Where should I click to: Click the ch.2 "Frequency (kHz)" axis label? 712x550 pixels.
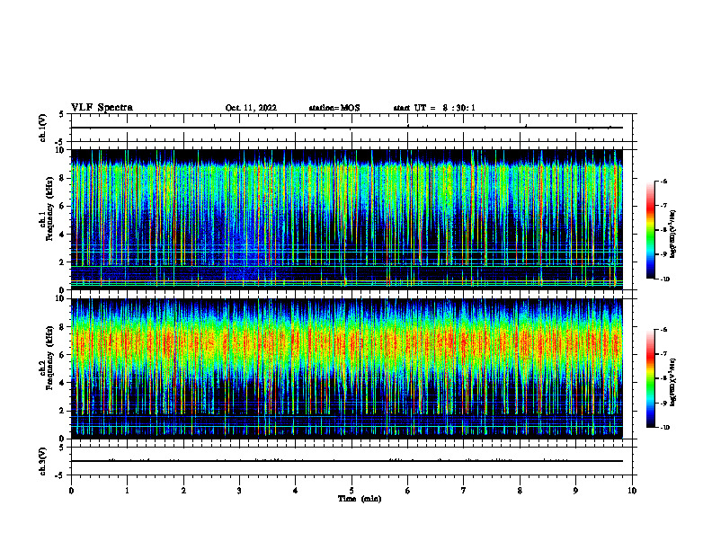(x=49, y=358)
